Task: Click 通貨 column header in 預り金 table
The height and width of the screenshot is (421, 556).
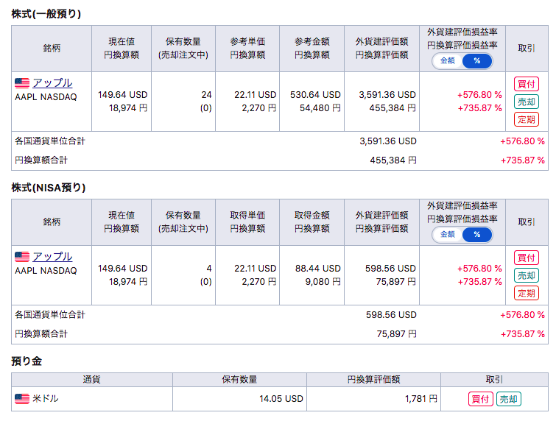Action: coord(92,380)
